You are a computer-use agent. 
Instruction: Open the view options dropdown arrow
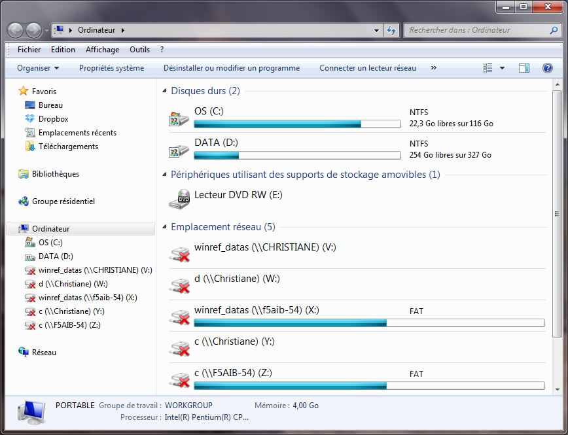(x=502, y=68)
